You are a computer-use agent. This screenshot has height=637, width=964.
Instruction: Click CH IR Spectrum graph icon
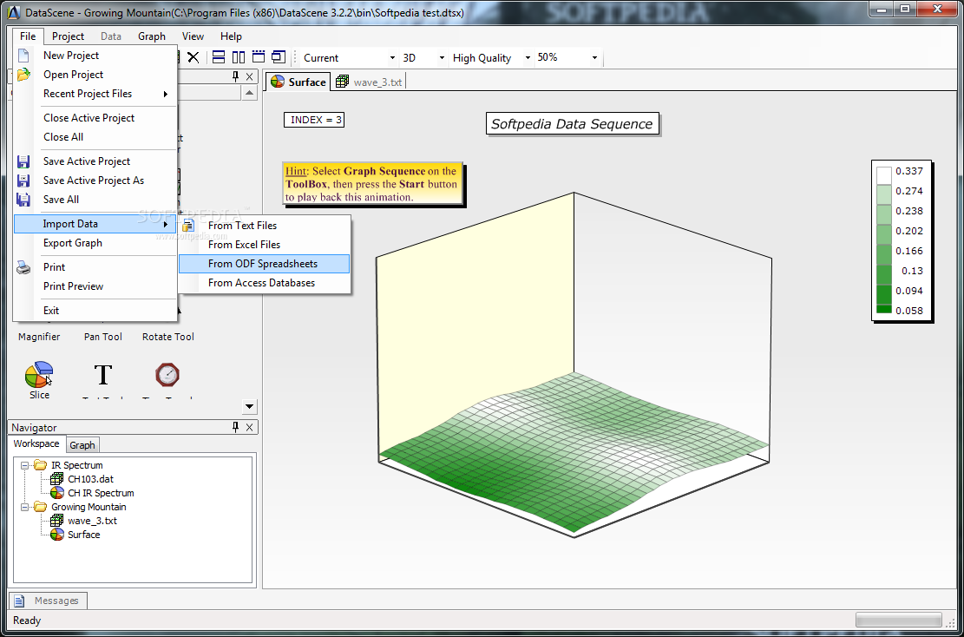tap(57, 493)
